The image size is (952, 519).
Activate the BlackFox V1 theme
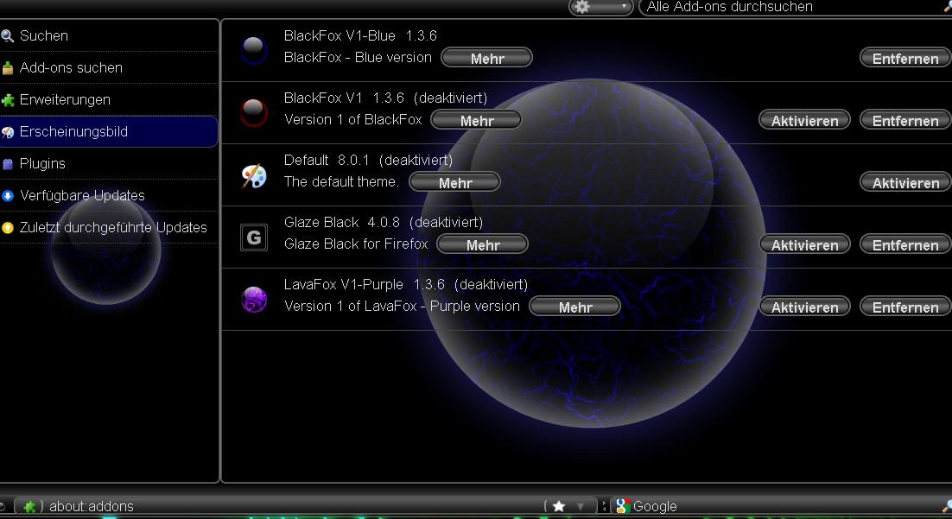point(804,120)
